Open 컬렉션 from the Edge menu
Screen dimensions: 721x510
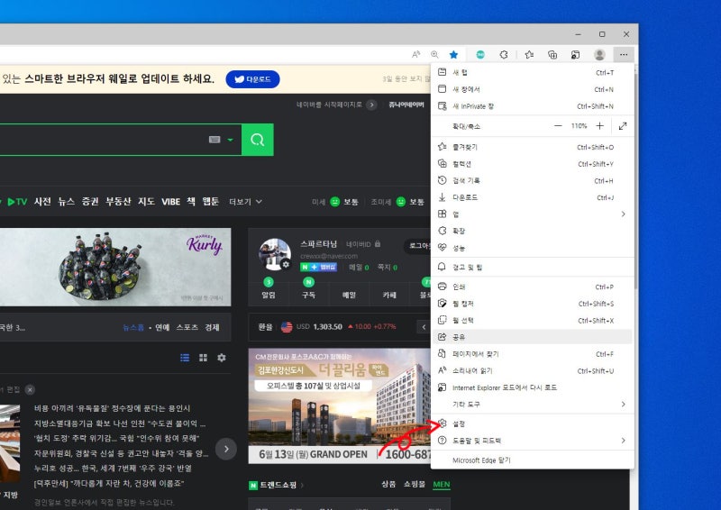pyautogui.click(x=533, y=164)
